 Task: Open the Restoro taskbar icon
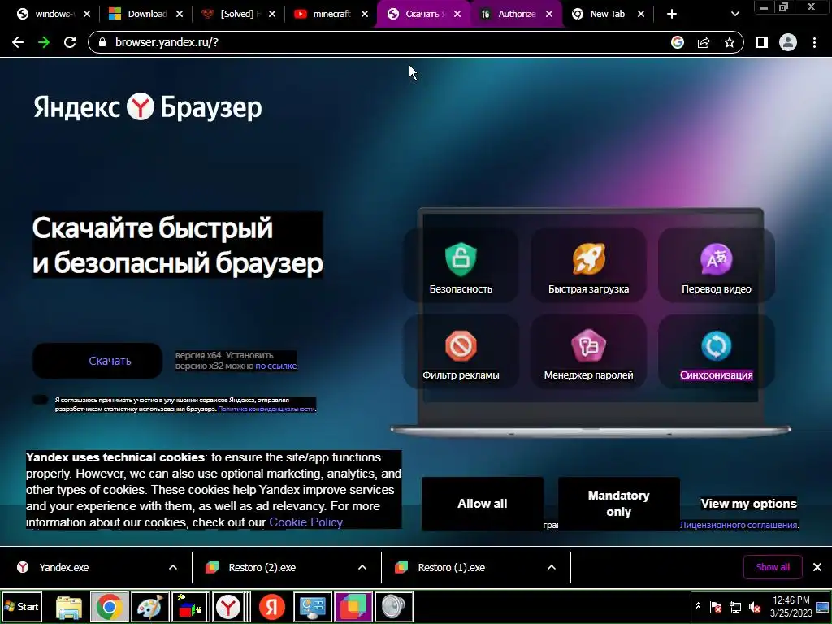pyautogui.click(x=353, y=607)
